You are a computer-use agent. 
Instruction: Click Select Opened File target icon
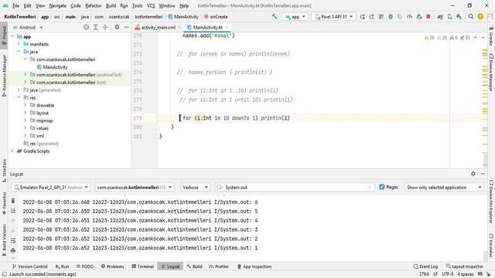(86, 28)
